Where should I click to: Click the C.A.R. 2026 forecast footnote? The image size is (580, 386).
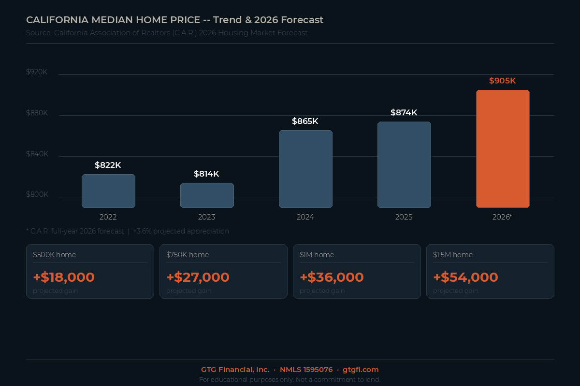click(128, 231)
